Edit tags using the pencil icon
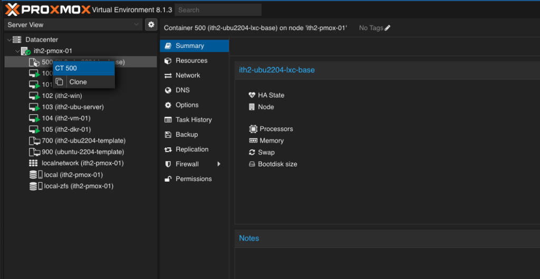This screenshot has height=279, width=540. point(388,28)
